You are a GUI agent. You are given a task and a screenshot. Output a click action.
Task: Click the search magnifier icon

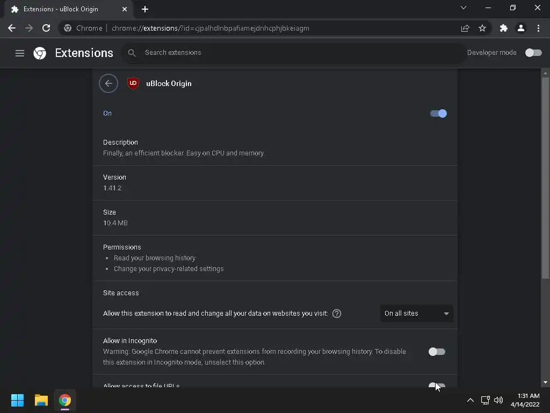pyautogui.click(x=132, y=53)
